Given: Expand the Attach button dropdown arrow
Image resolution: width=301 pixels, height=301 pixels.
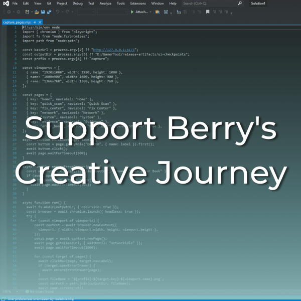Looking at the screenshot, I should click(x=150, y=12).
